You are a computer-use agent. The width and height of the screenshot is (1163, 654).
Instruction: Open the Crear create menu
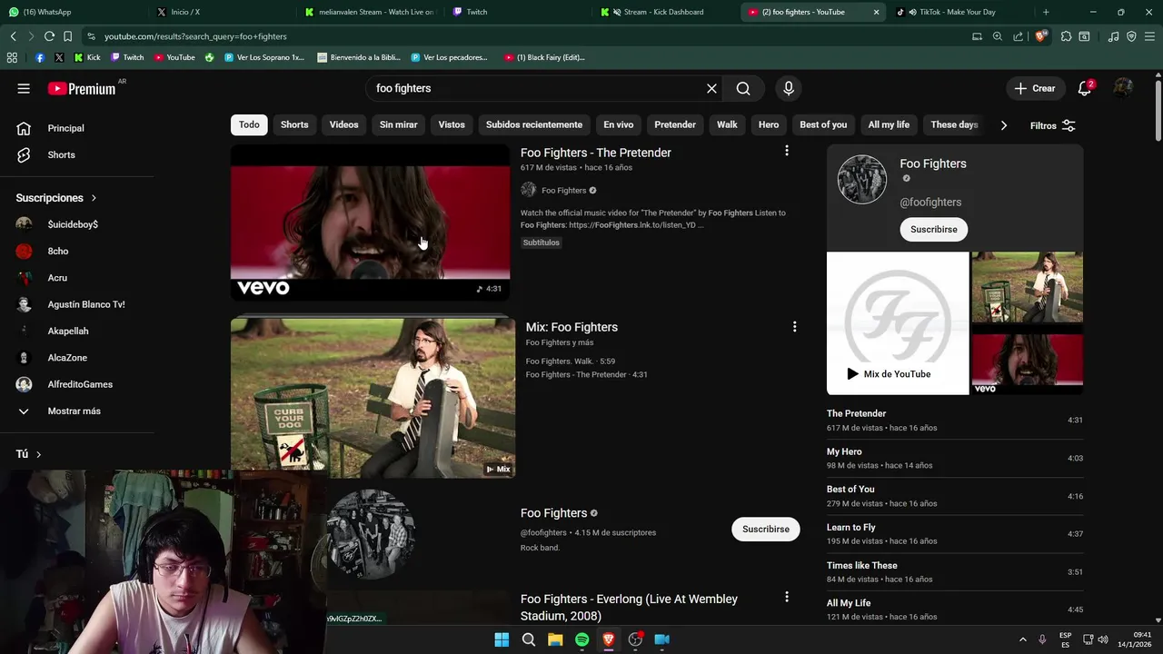[x=1035, y=88]
